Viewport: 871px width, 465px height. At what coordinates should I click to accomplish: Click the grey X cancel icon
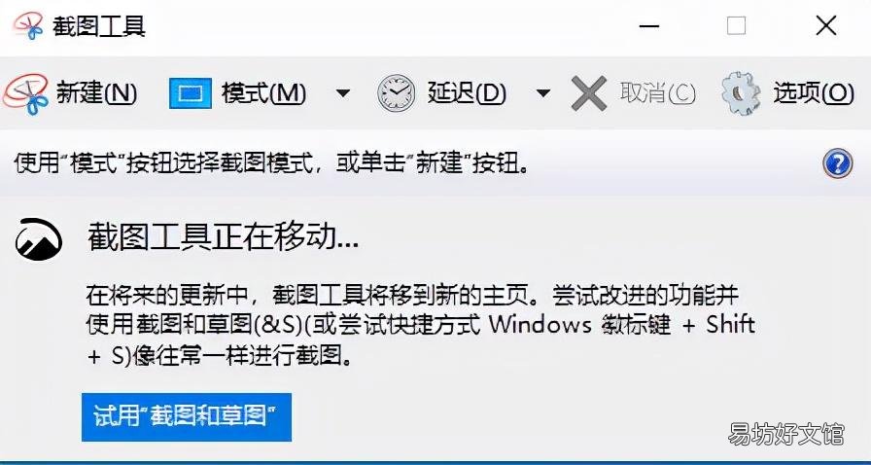coord(589,93)
